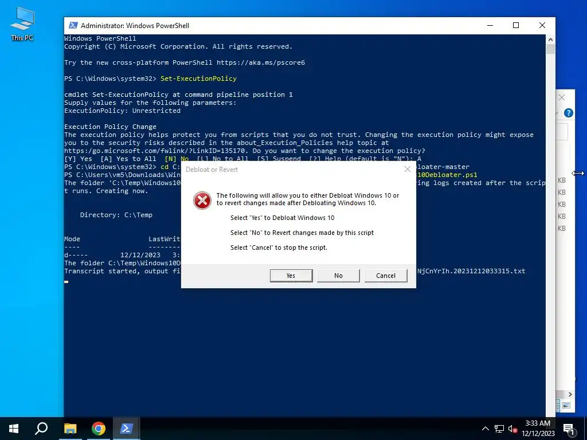Click the 'https://aka.ms/pscore6' URL text
Viewport: 587px width, 440px height.
click(261, 62)
